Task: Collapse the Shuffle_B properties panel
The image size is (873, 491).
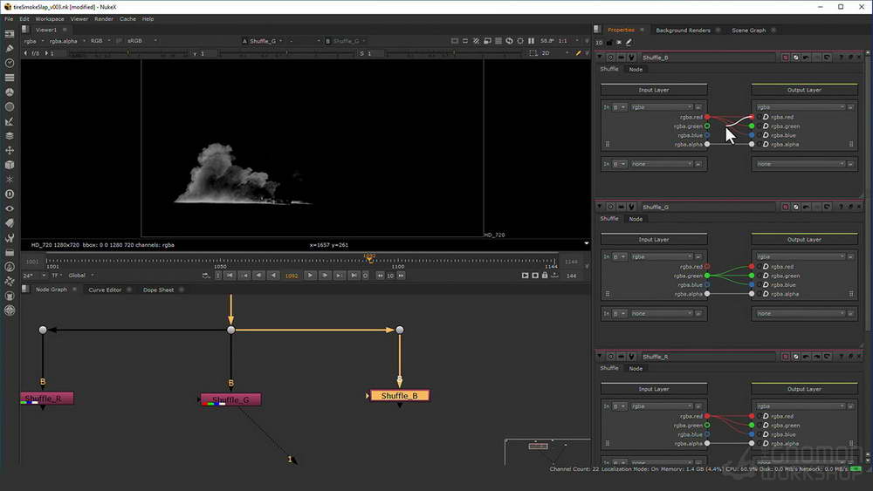Action: 600,58
